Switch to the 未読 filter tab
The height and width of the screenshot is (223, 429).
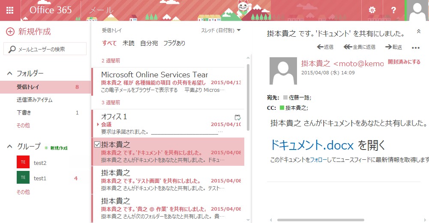pyautogui.click(x=128, y=43)
